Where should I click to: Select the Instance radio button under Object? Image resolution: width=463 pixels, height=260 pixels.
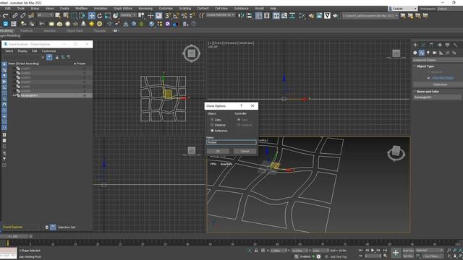pyautogui.click(x=212, y=125)
